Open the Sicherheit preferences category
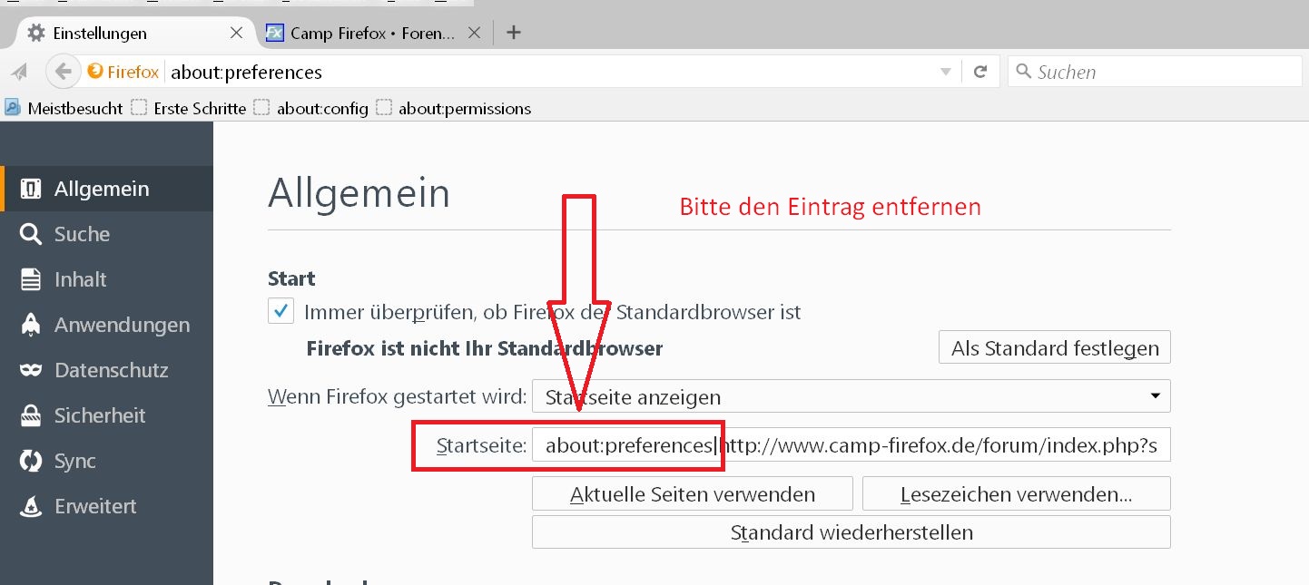Image resolution: width=1309 pixels, height=585 pixels. pyautogui.click(x=106, y=415)
